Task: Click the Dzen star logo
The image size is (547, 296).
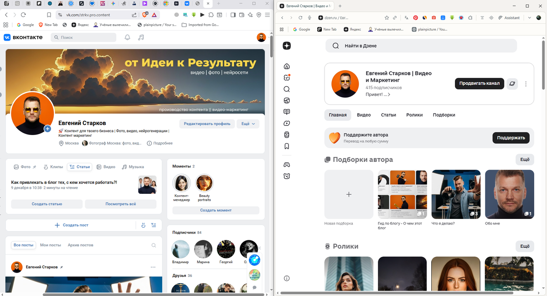Action: pos(287,46)
